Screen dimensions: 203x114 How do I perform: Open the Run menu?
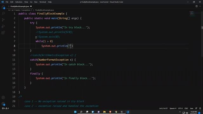[x=36, y=2]
